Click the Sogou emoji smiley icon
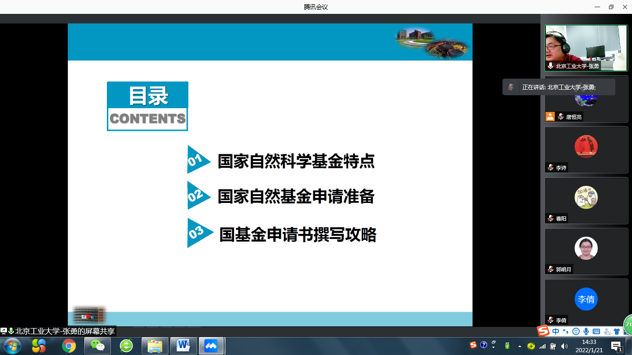Image resolution: width=632 pixels, height=355 pixels. coord(576,331)
